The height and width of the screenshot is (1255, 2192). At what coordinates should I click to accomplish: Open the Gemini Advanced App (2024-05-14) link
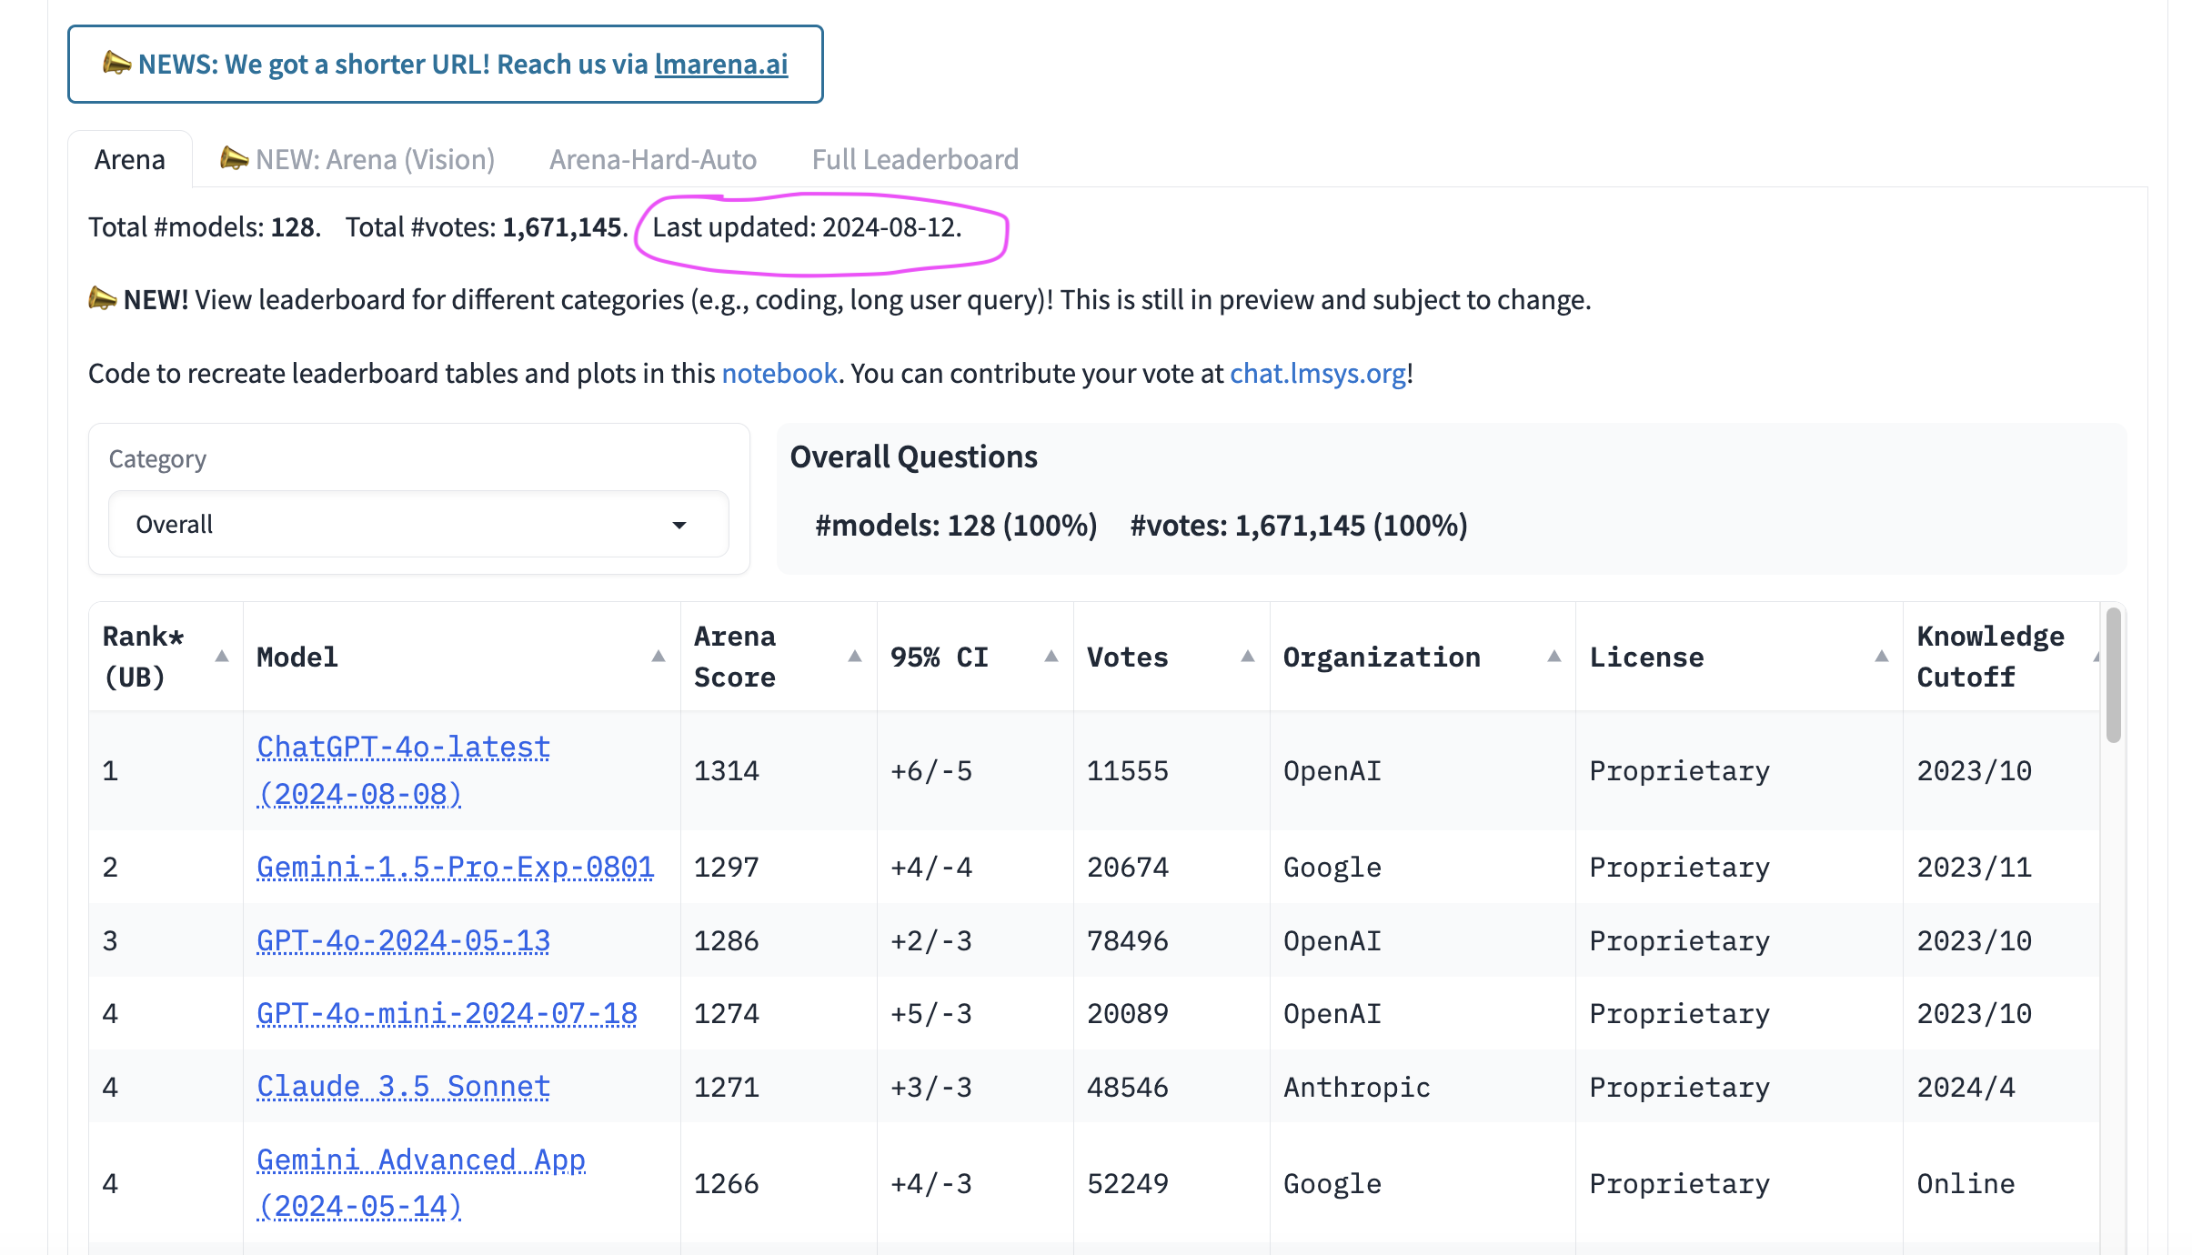tap(420, 1182)
